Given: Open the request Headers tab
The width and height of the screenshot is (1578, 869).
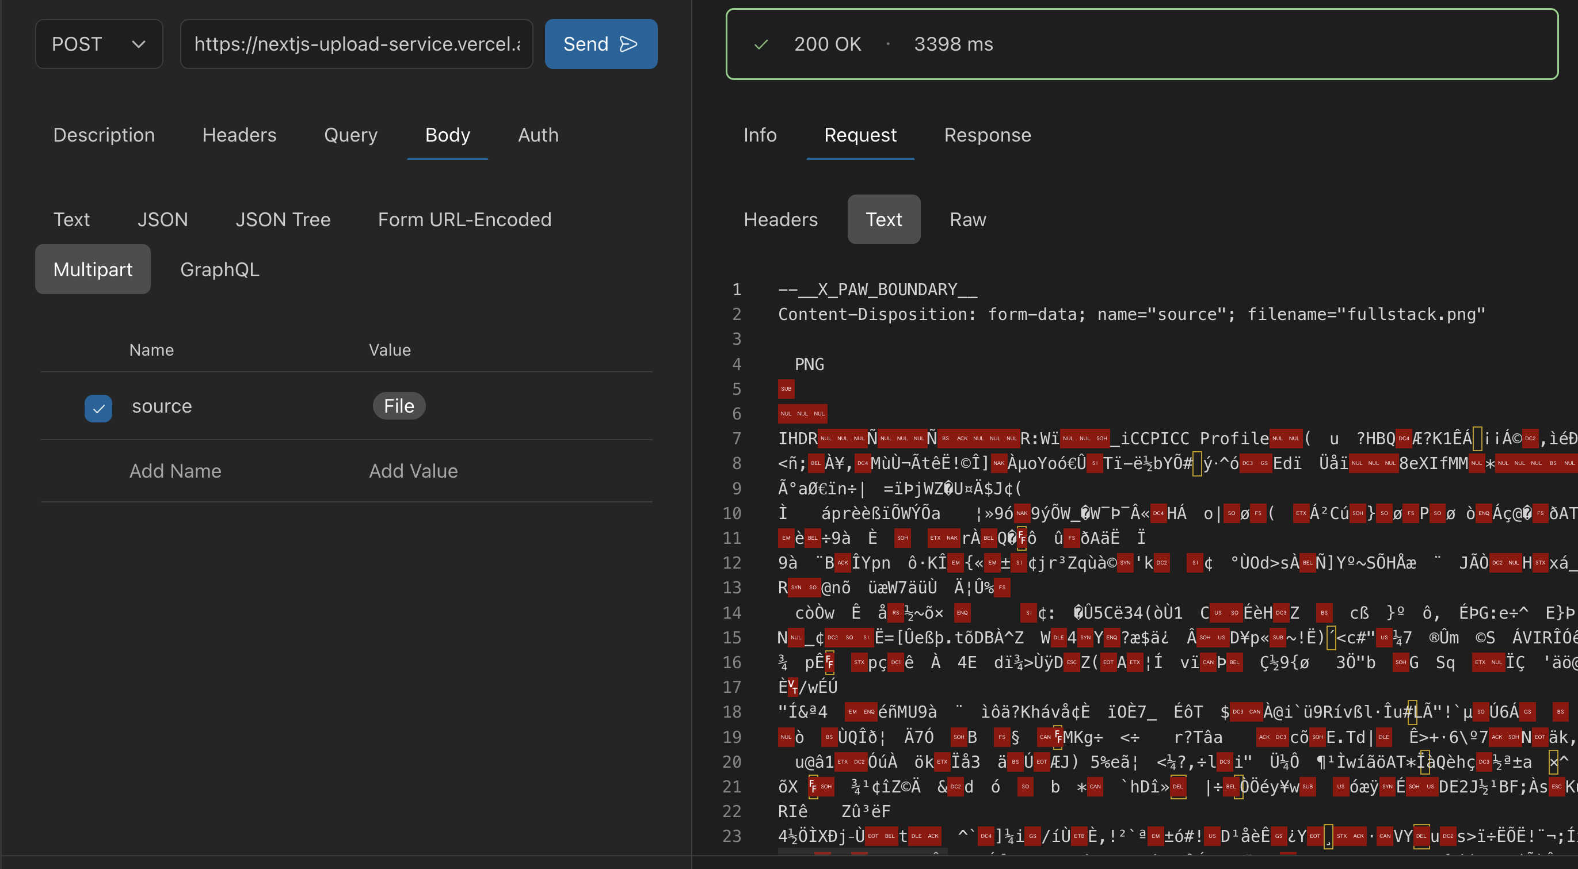Looking at the screenshot, I should click(x=239, y=135).
